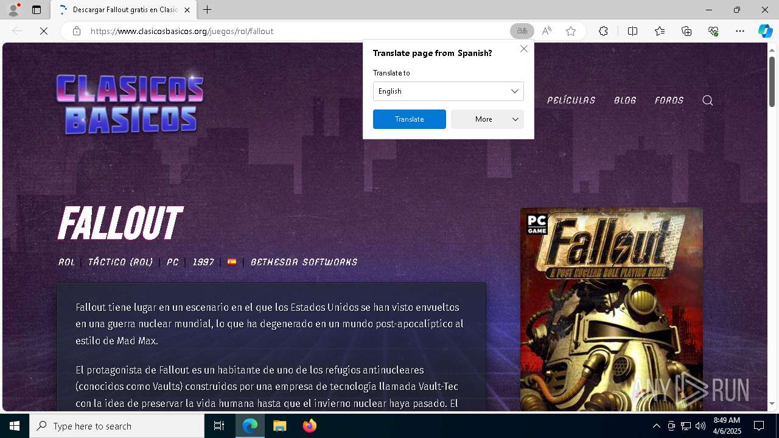Click the PC platform tag
Screen dimensions: 779x438
[172, 262]
